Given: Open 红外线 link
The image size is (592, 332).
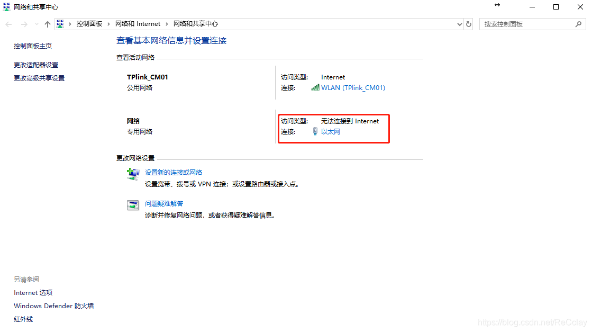Looking at the screenshot, I should [x=23, y=319].
